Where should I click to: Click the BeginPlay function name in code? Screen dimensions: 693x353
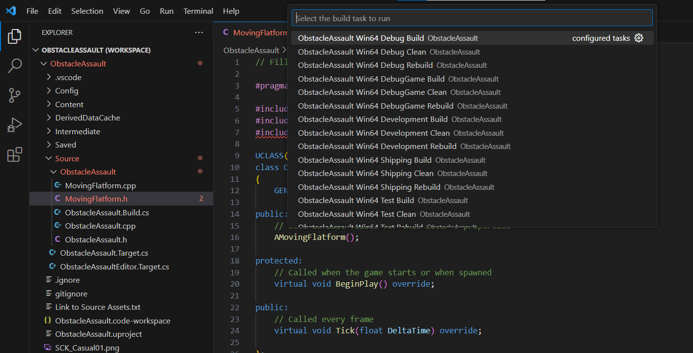[x=357, y=284]
